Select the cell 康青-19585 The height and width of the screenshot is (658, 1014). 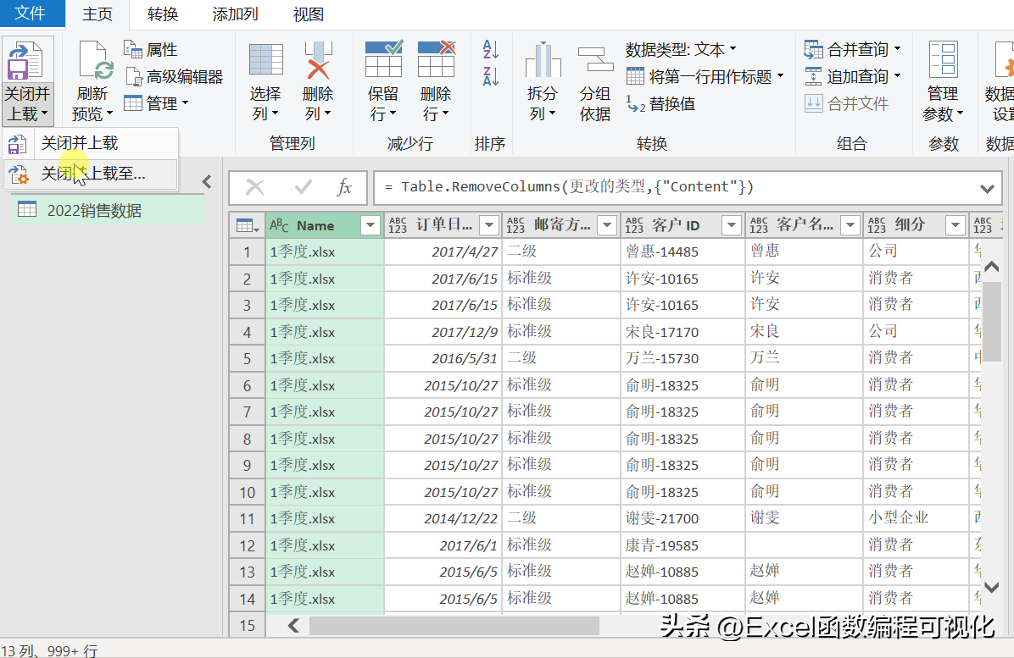(682, 545)
